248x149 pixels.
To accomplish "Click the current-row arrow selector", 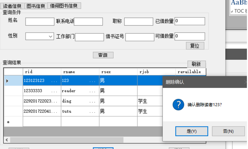I will pyautogui.click(x=13, y=81).
